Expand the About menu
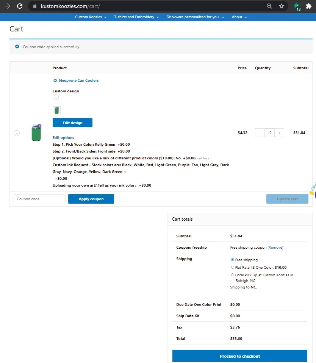Viewport: 316px width, 363px height. (239, 17)
